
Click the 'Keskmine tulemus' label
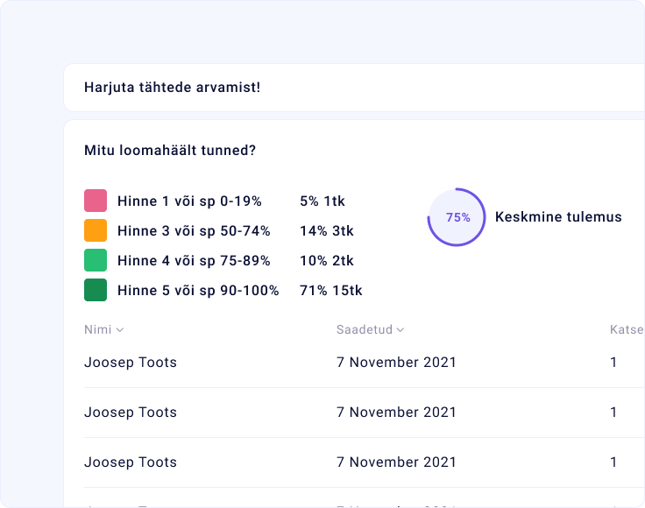pos(558,217)
